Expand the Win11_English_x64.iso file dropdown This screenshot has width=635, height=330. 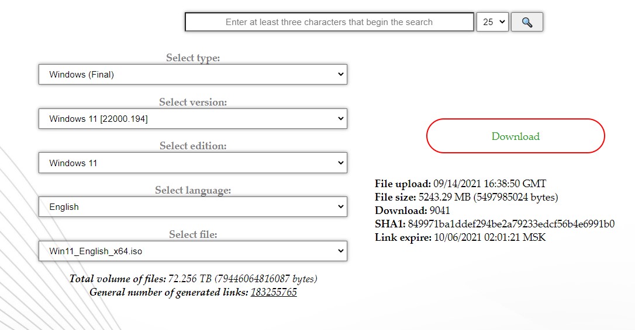(x=193, y=252)
